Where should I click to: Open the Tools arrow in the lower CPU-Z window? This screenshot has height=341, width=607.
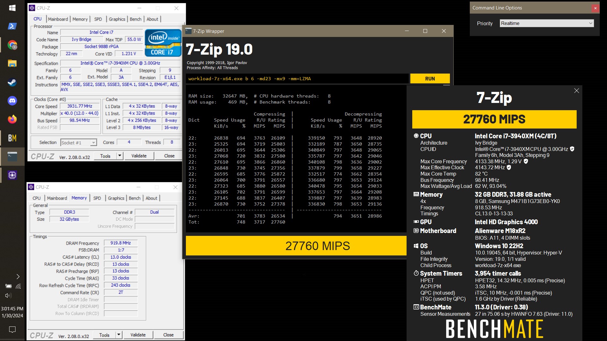pos(119,335)
